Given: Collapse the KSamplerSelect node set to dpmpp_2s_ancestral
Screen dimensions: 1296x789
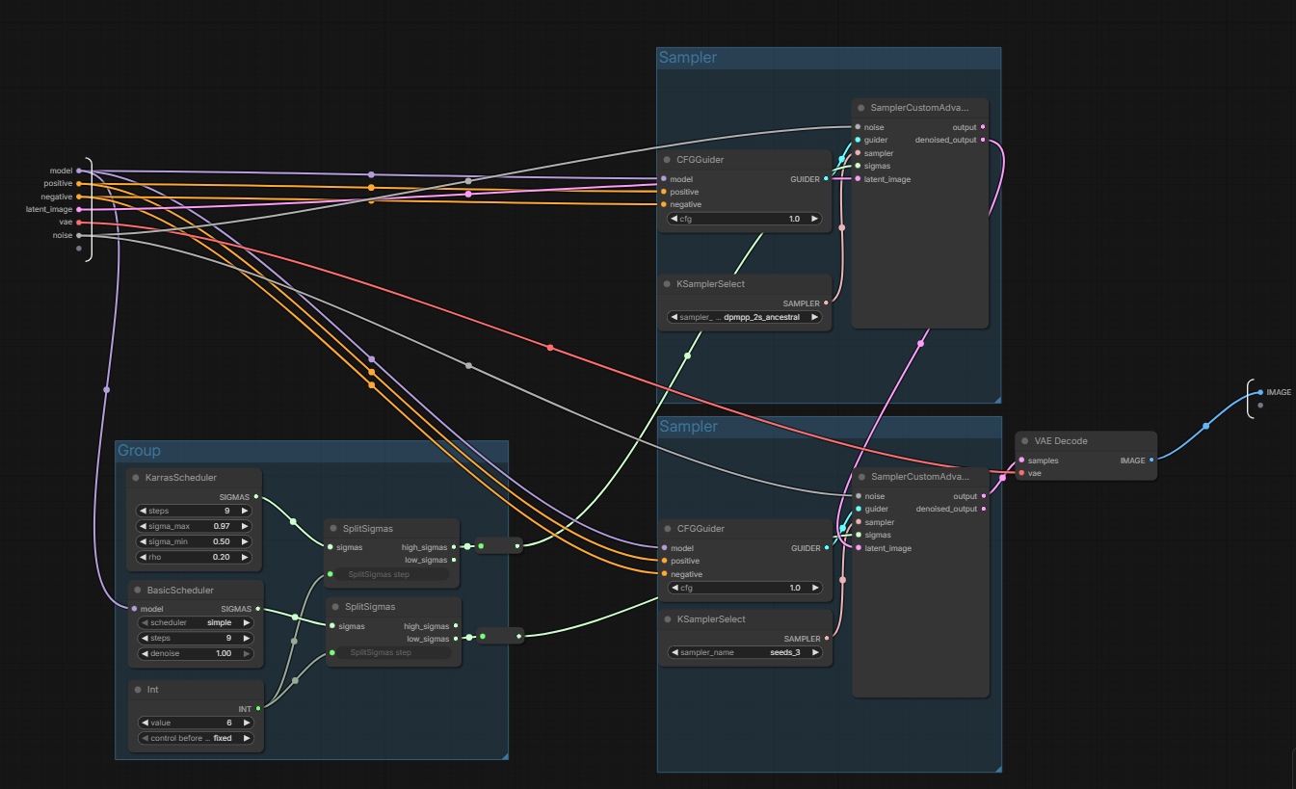Looking at the screenshot, I should 667,284.
